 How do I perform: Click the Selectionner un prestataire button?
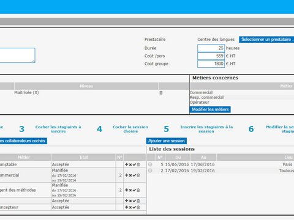pos(266,39)
